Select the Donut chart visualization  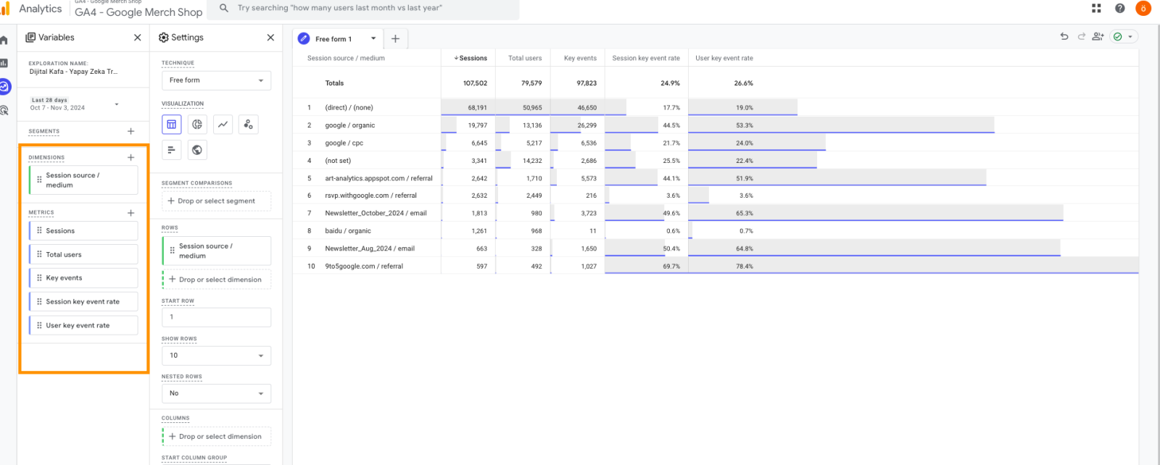click(x=197, y=125)
